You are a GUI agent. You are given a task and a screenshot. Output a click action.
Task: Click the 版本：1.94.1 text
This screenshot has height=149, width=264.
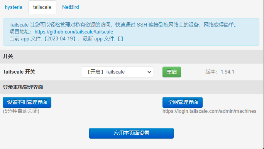click(x=220, y=72)
